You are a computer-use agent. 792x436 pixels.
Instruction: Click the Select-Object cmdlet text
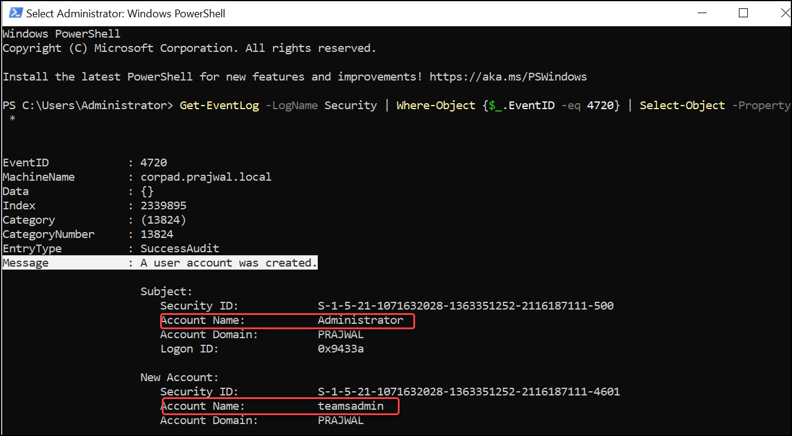[682, 106]
